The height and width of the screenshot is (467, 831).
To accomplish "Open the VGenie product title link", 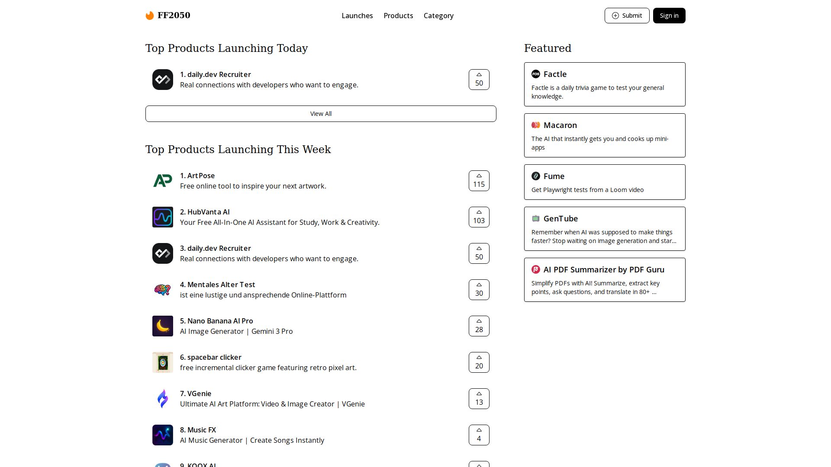I will coord(199,393).
